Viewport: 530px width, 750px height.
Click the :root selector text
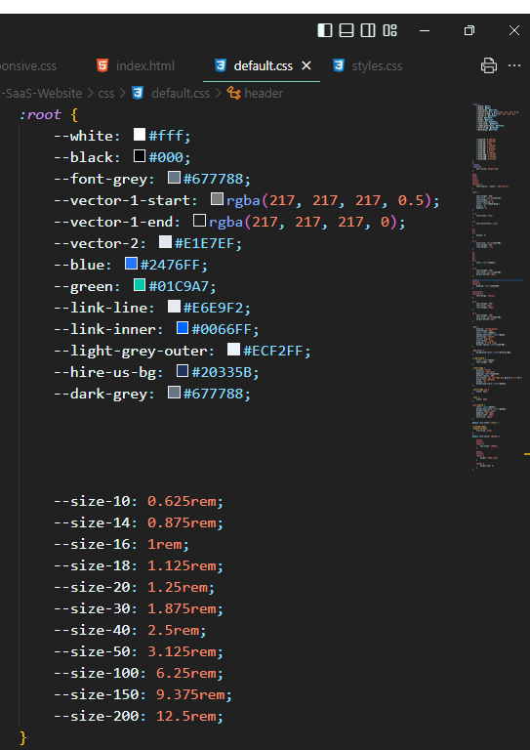pos(40,115)
